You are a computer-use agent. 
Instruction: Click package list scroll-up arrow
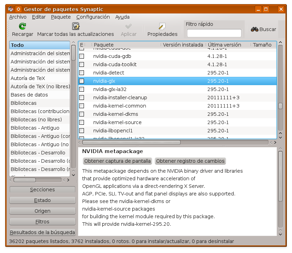(280, 42)
